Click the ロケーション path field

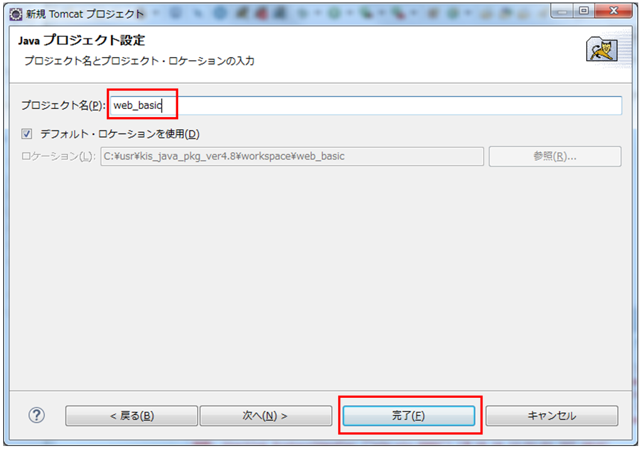(292, 156)
